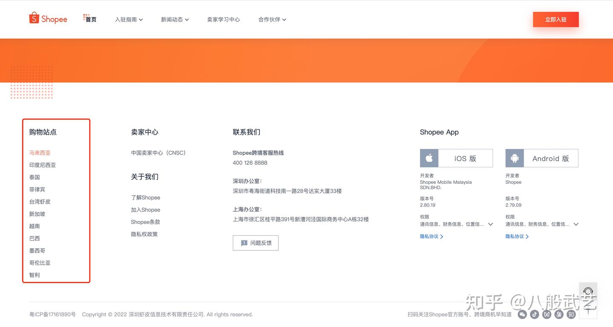Open the 泰国 shopping site link
This screenshot has width=613, height=327.
click(x=34, y=177)
